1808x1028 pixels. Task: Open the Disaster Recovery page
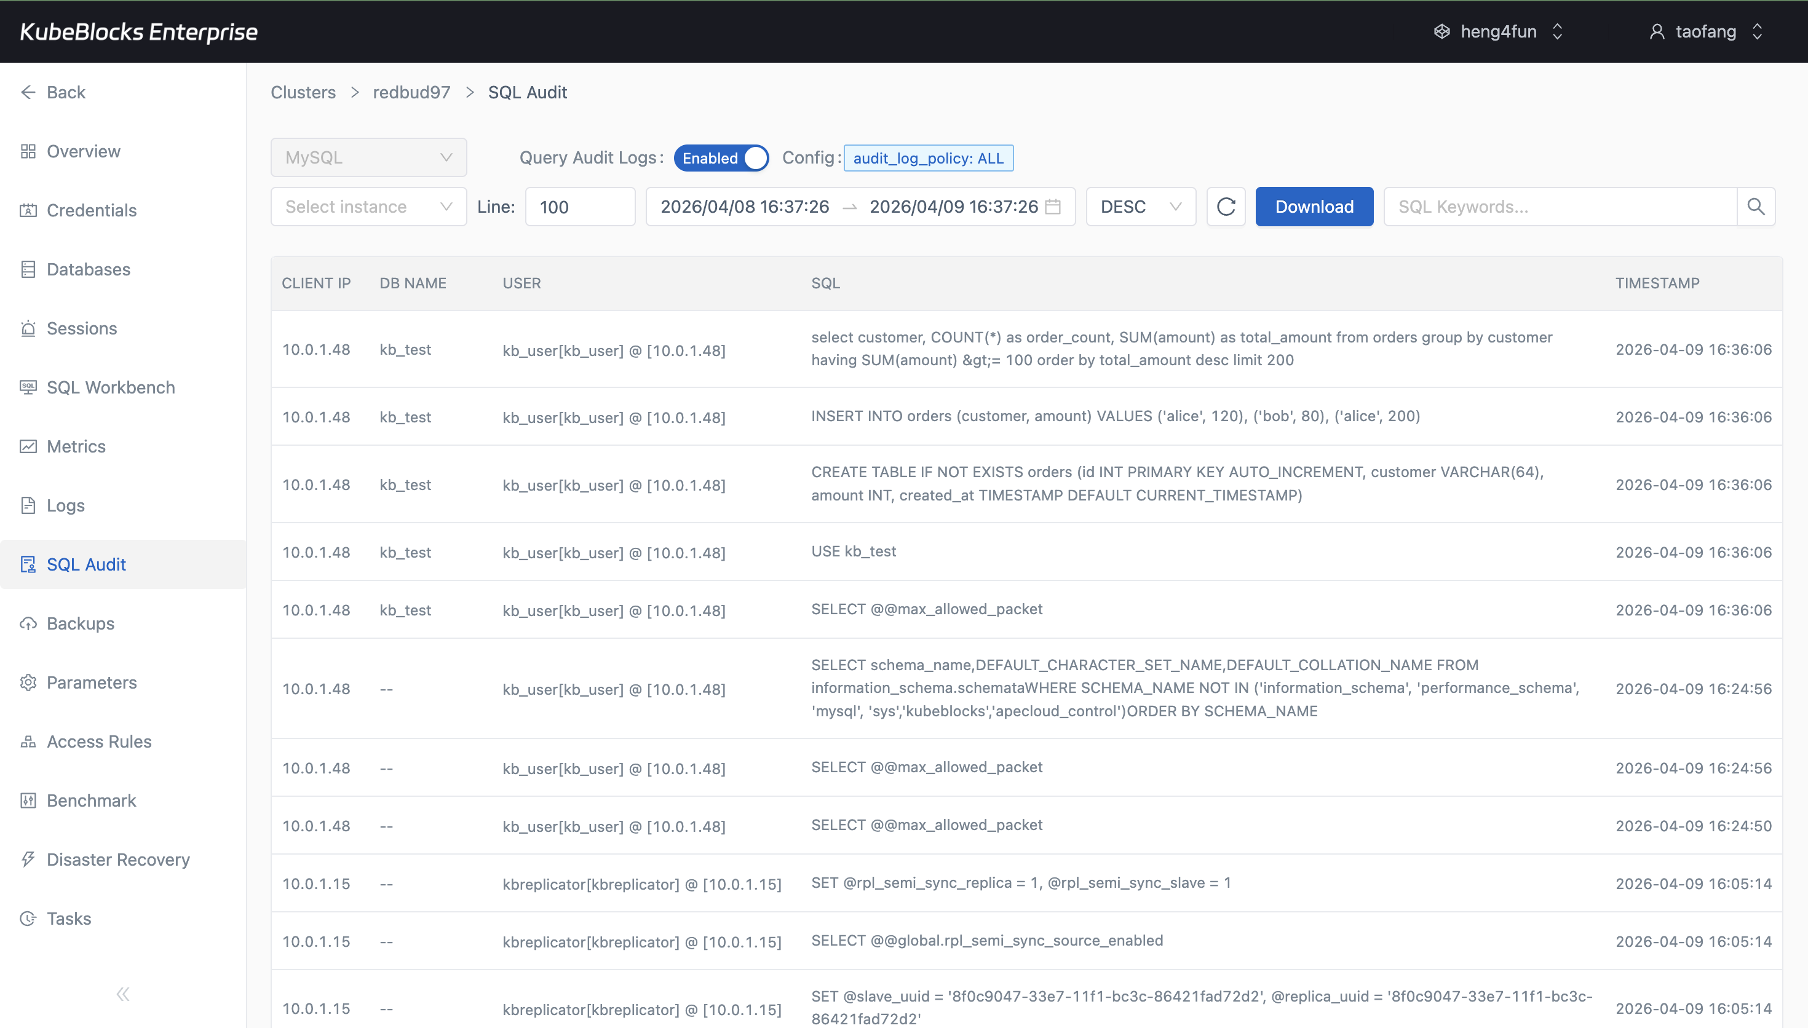point(118,860)
